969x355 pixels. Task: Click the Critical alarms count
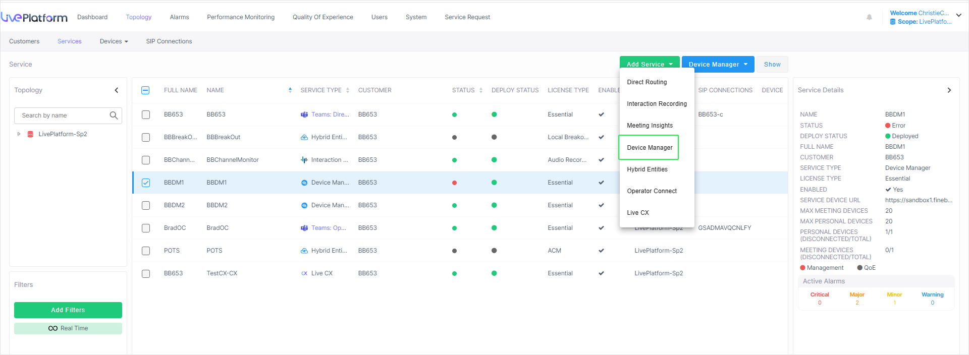(820, 303)
